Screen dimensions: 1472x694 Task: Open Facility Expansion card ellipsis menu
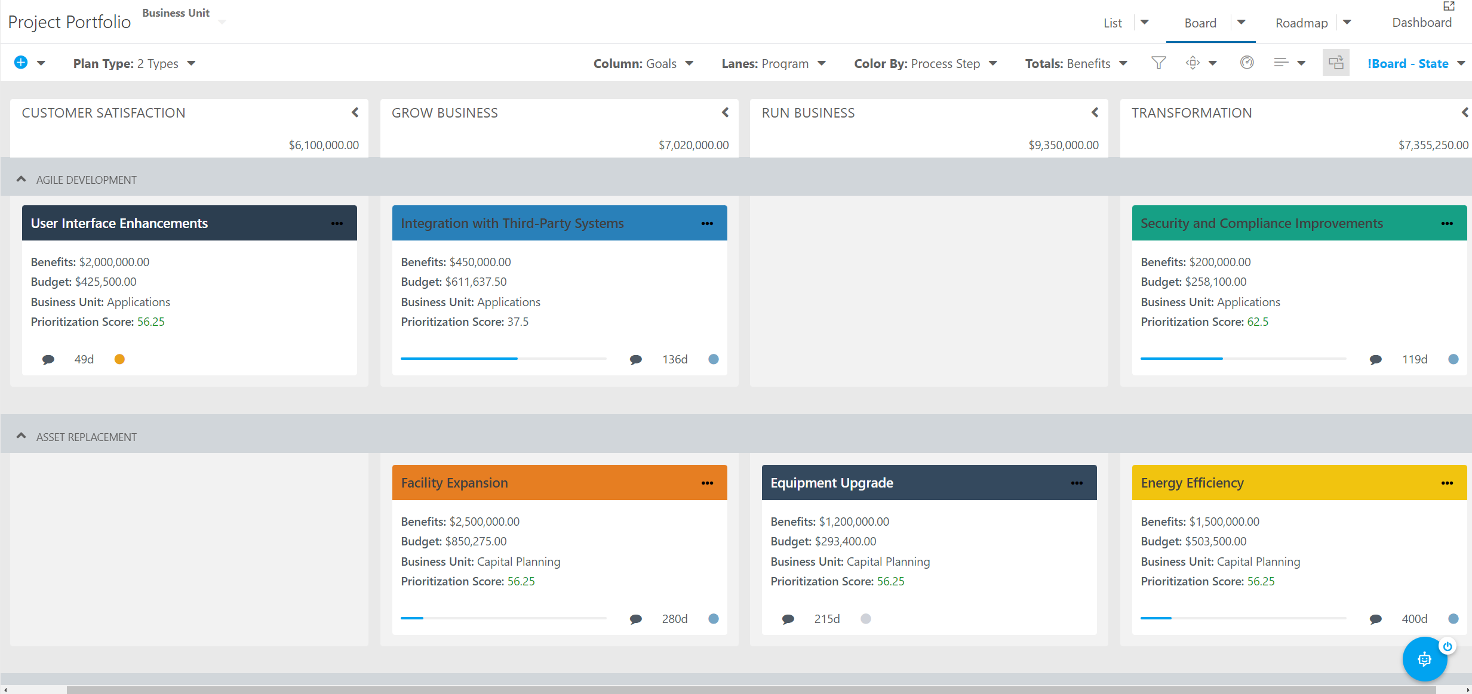click(x=707, y=483)
